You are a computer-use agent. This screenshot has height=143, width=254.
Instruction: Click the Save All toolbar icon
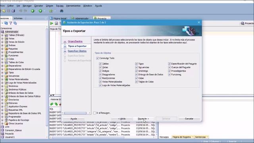pos(13,11)
